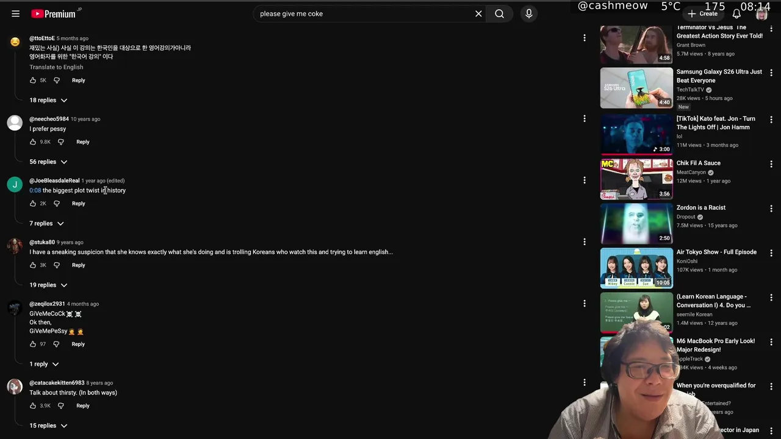
Task: Open 'Learn Korean Language - Conversation' video title
Action: click(714, 301)
